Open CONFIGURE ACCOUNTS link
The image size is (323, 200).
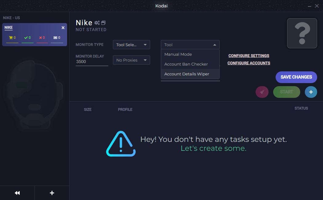(x=249, y=63)
